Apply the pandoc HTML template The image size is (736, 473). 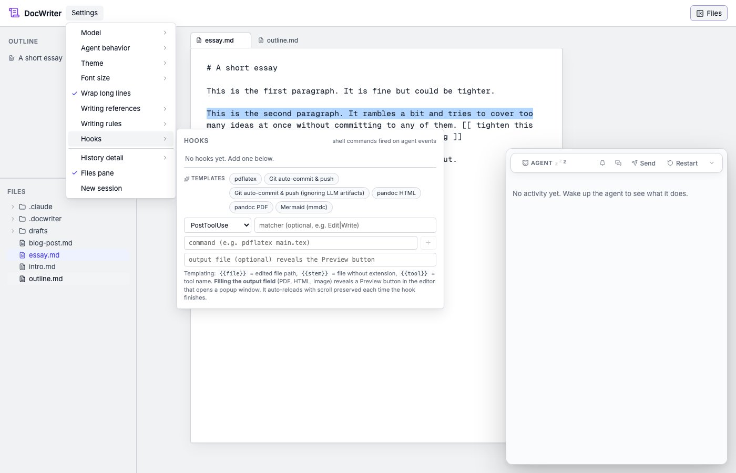[x=396, y=193]
